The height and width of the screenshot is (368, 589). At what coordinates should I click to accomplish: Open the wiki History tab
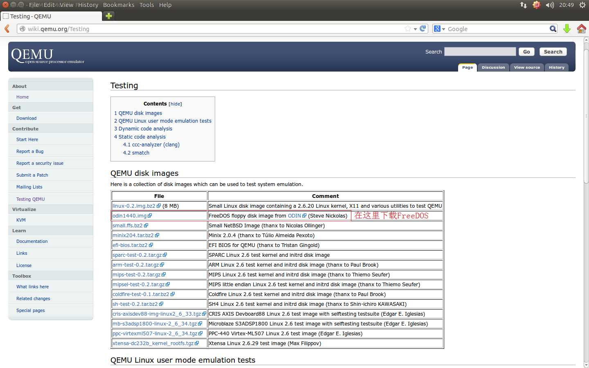click(556, 67)
